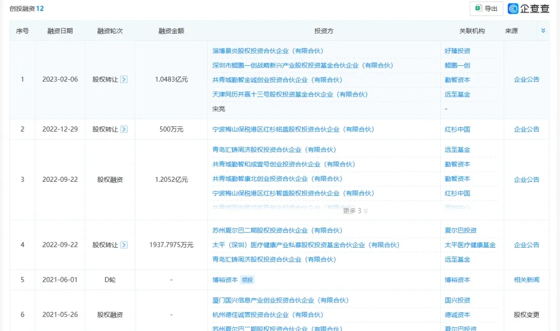
Task: Click 企业公告 source for row 1
Action: 526,80
